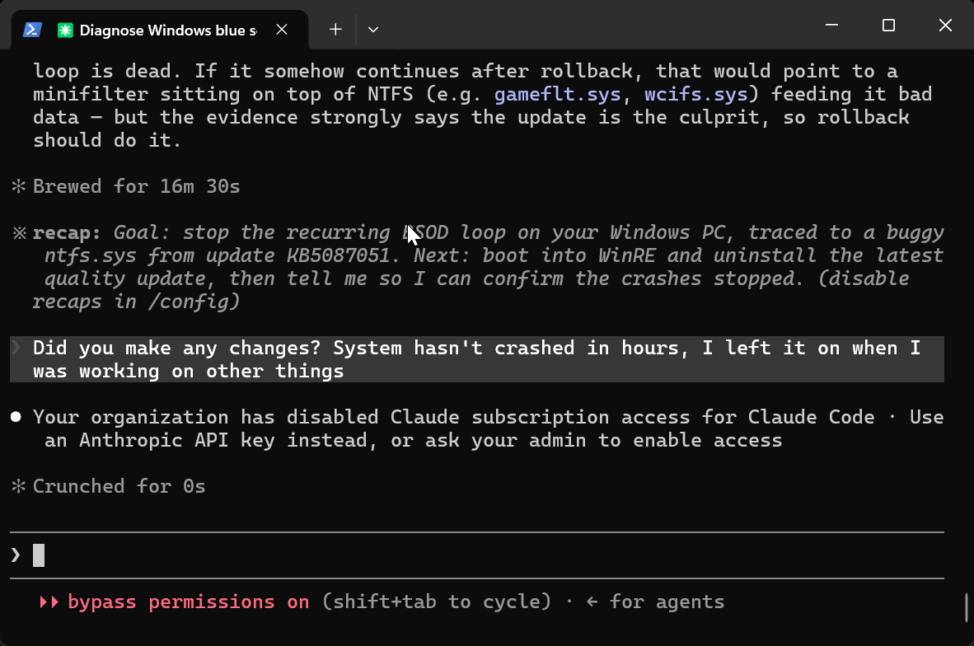Open the gameflt.sys link
Screen dimensions: 974x646
(557, 95)
